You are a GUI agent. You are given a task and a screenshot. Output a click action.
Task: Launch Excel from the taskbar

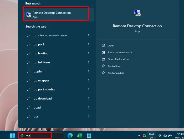tap(79, 136)
